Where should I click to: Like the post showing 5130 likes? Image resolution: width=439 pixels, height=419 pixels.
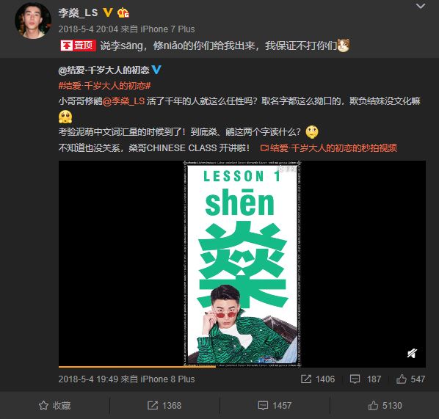pos(385,405)
